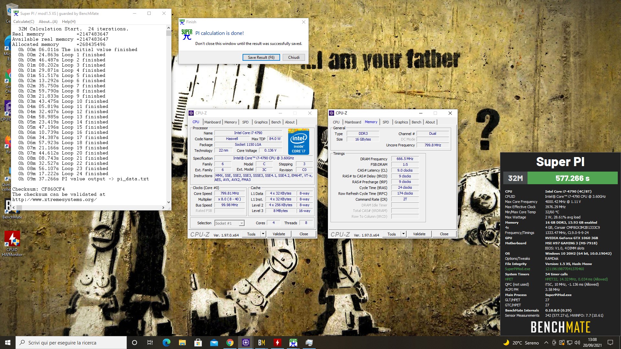Switch to Mainboard tab in left CPU-Z
Image resolution: width=621 pixels, height=349 pixels.
pos(212,122)
